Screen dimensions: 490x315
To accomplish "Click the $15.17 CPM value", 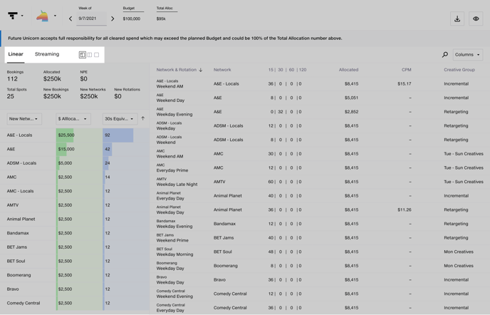I will (x=405, y=84).
